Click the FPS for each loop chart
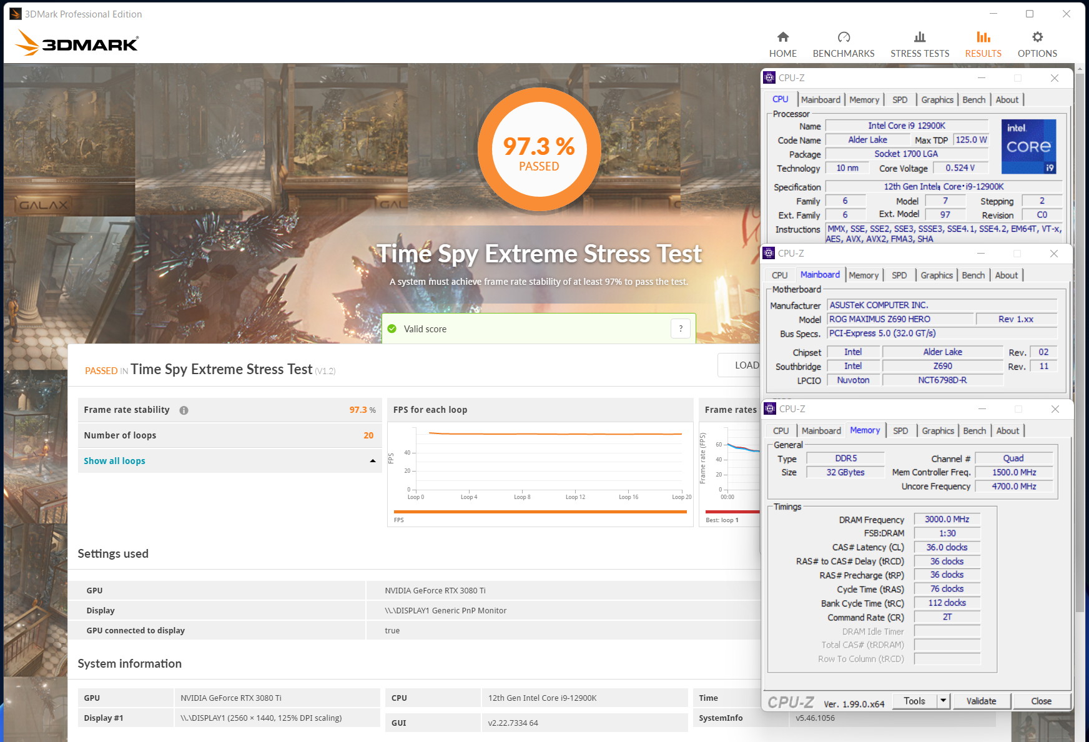 (x=540, y=473)
